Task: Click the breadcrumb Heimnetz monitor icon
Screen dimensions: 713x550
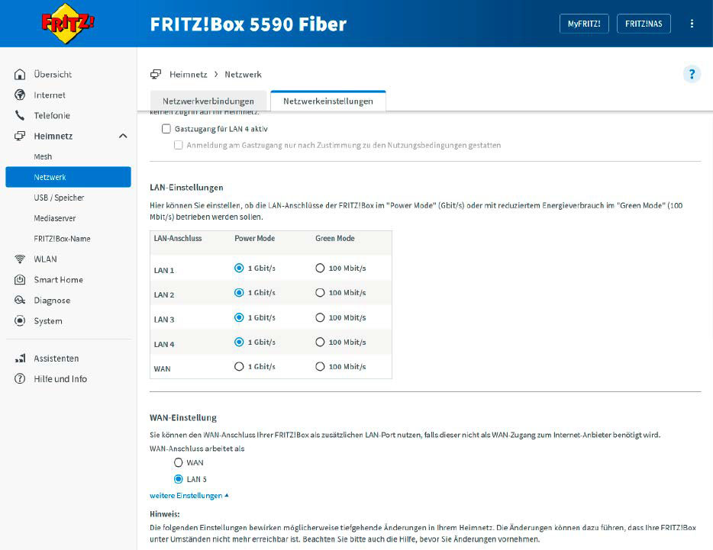Action: [156, 74]
